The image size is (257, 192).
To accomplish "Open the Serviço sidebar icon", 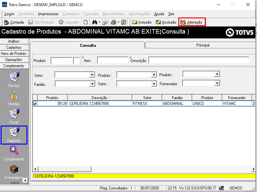I will tap(14, 79).
